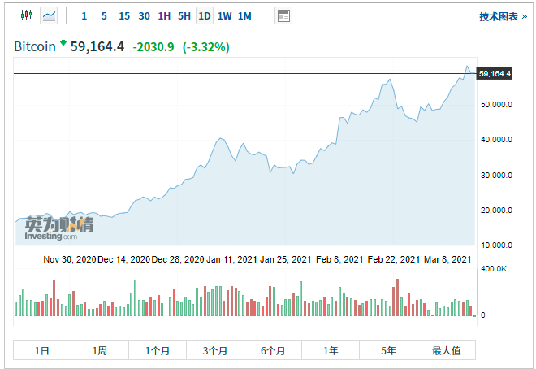The image size is (536, 369).
Task: Switch to the 1W interval
Action: [225, 15]
